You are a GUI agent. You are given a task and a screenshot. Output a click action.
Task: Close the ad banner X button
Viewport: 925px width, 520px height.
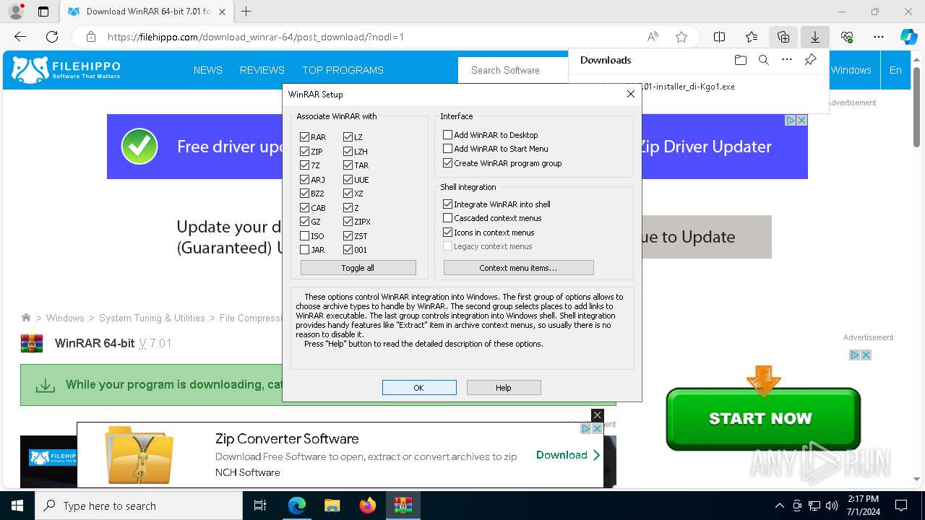tap(597, 415)
